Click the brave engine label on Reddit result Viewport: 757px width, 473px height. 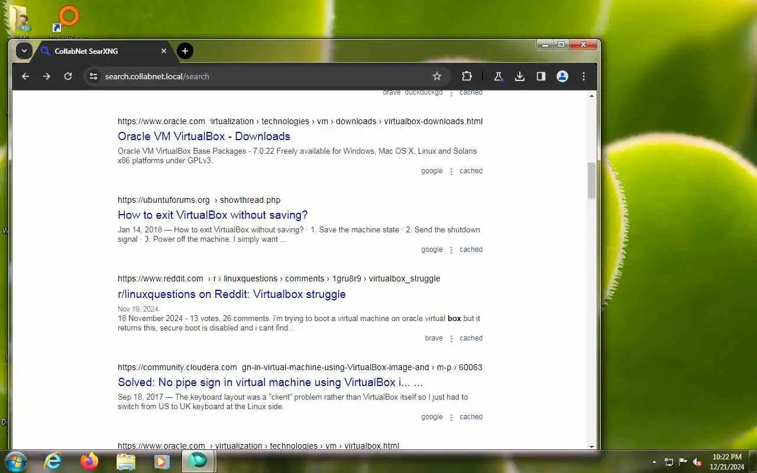(x=434, y=338)
